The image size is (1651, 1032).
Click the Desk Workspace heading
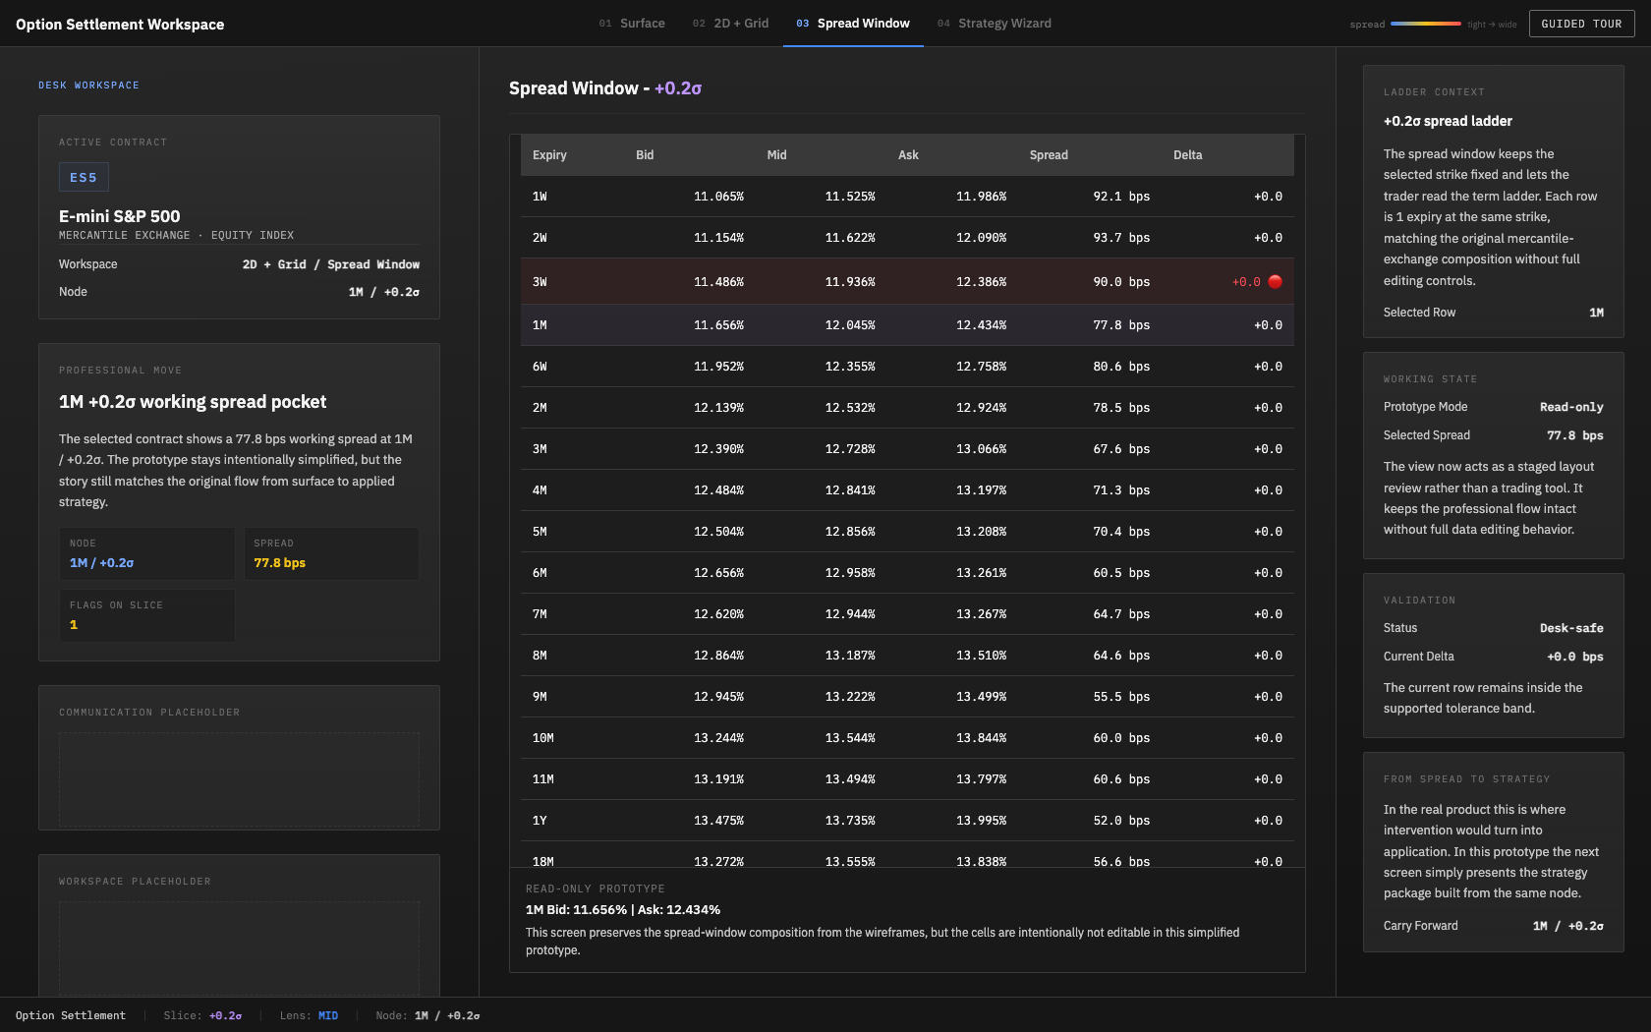[x=88, y=86]
